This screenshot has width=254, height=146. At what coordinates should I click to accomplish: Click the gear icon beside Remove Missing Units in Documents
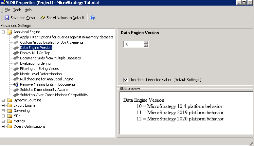click(16, 84)
